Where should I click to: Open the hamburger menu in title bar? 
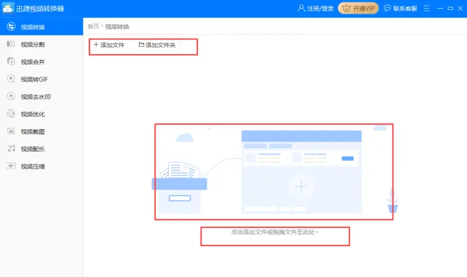tap(427, 8)
